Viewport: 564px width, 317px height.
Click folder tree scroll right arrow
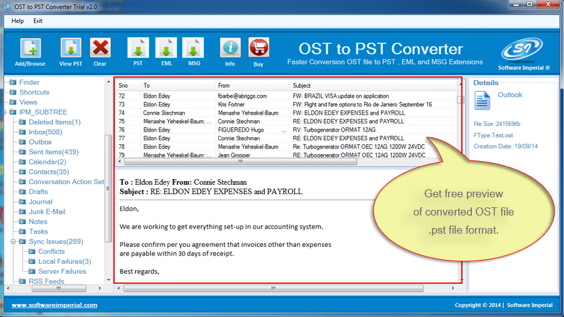pyautogui.click(x=100, y=288)
